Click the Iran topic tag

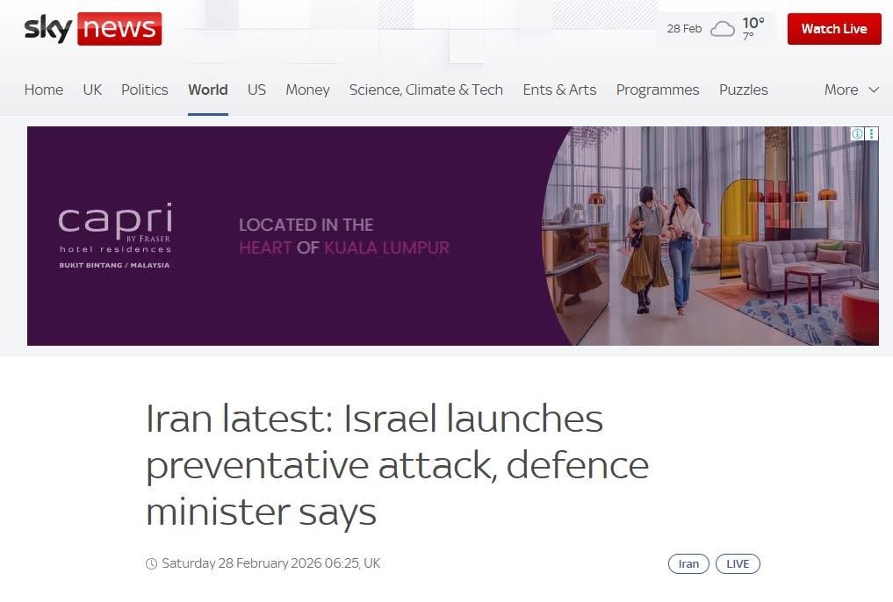coord(688,564)
